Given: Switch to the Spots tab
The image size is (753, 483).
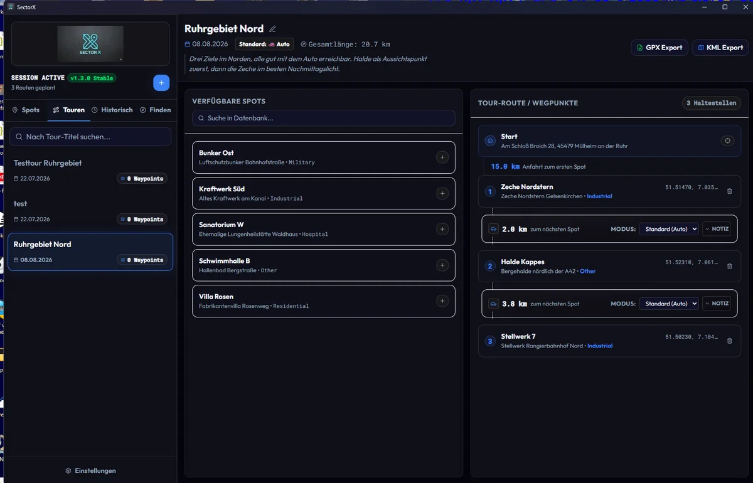Looking at the screenshot, I should pyautogui.click(x=26, y=110).
